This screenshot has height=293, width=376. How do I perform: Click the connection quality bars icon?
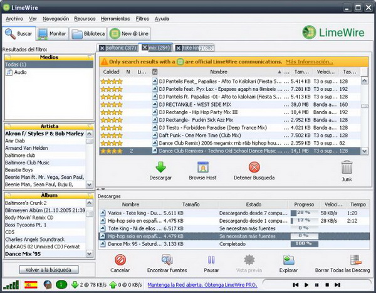pos(11,285)
